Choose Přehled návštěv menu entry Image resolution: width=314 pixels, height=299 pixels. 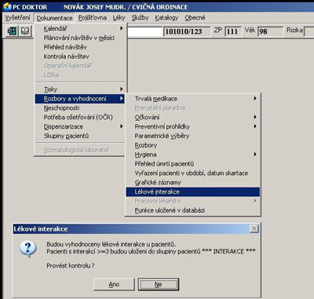pyautogui.click(x=80, y=47)
